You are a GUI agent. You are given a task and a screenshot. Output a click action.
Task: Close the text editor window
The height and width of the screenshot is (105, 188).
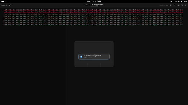[186, 5]
